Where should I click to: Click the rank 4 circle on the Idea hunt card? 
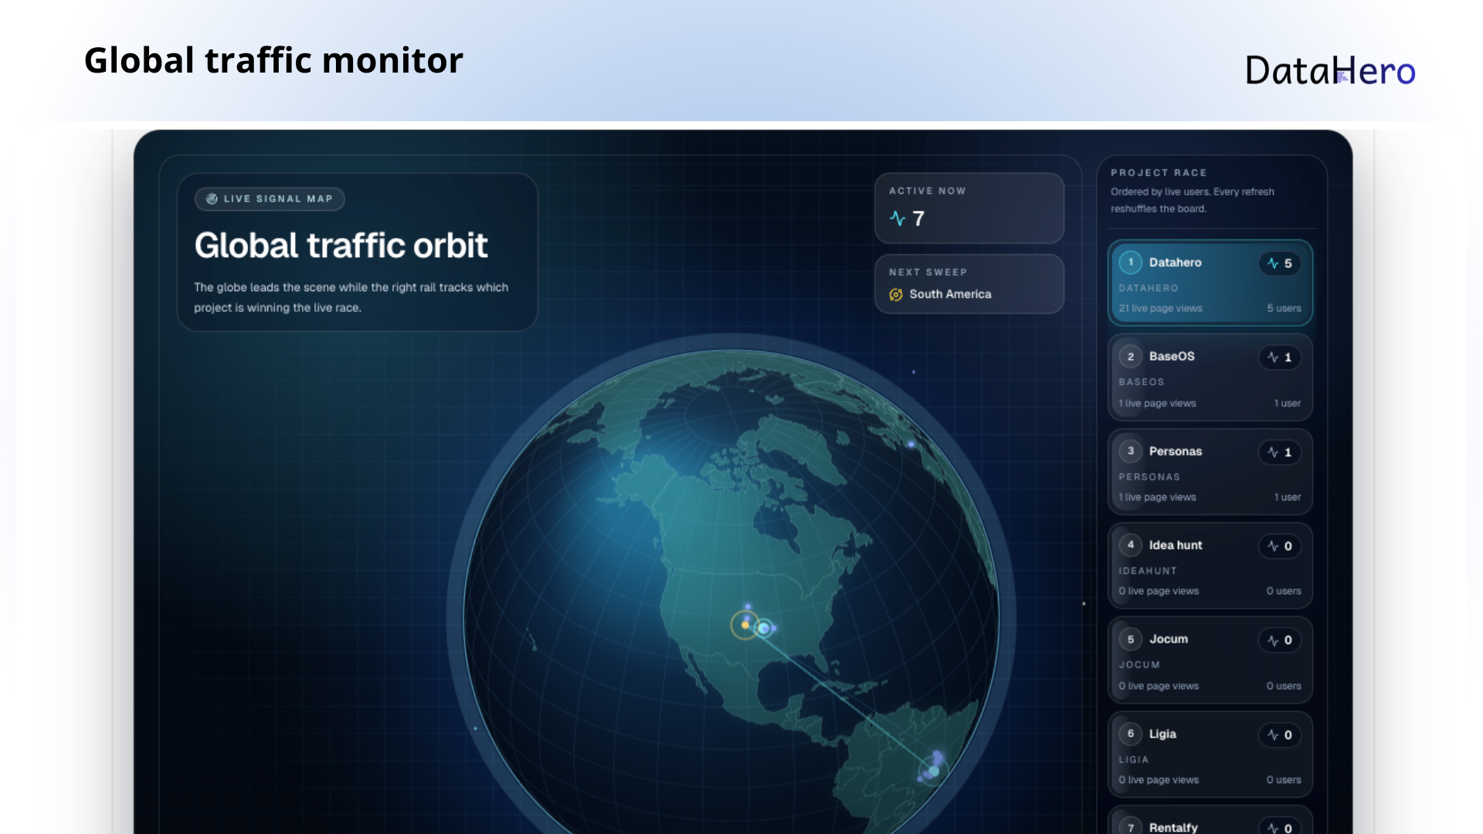pos(1130,545)
